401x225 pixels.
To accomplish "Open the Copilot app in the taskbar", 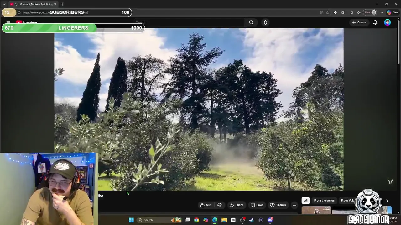I will 206,220.
